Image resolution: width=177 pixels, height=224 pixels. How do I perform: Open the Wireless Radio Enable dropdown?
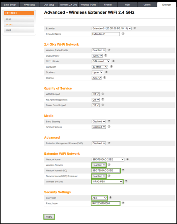[x=99, y=50]
